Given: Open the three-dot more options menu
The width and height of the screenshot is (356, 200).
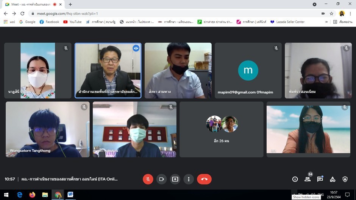Looking at the screenshot, I should click(x=189, y=179).
